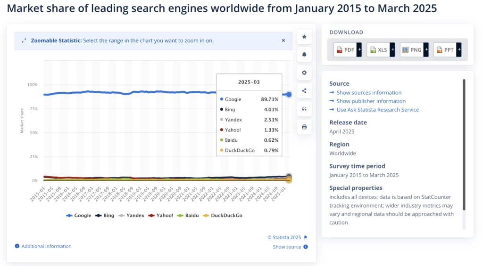
Task: Click the Worldwide region text
Action: tap(342, 153)
